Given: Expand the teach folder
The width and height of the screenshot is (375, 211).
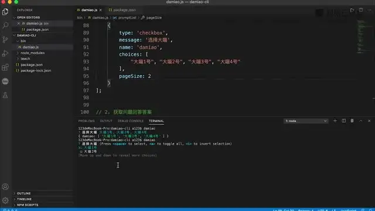Looking at the screenshot, I should pos(25,59).
